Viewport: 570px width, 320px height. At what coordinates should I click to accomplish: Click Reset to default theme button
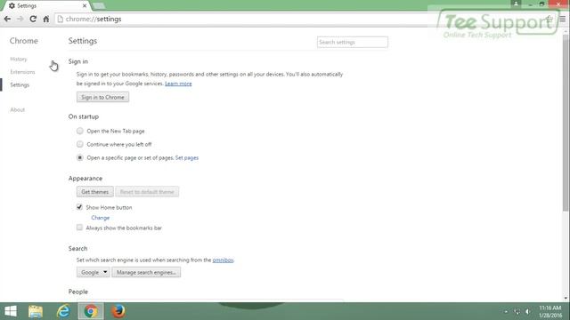[x=147, y=192]
